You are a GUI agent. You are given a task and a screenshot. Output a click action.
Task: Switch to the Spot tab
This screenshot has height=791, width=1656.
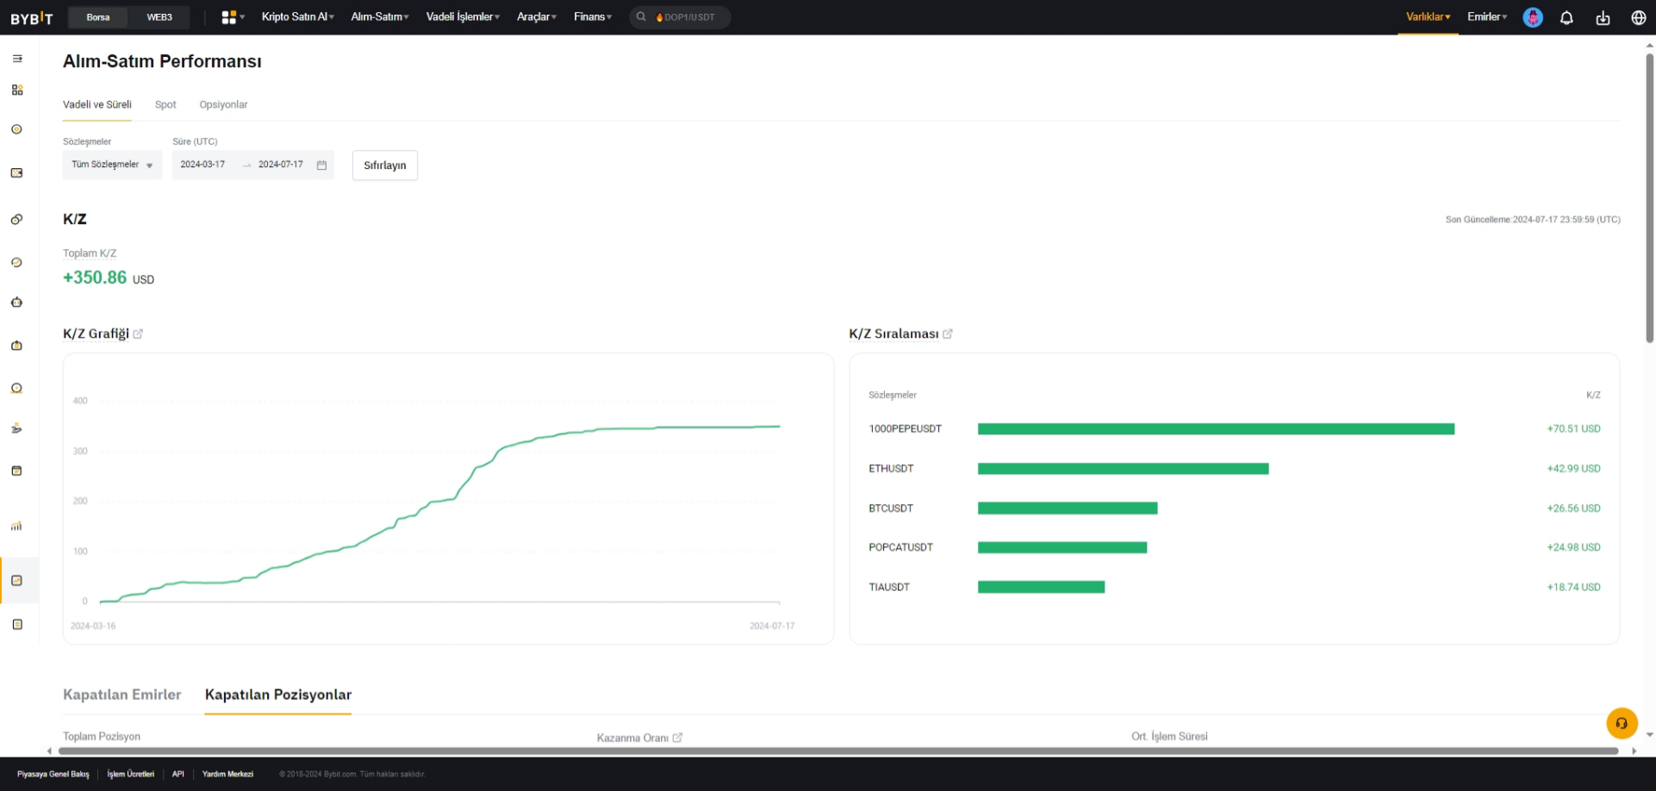(165, 104)
